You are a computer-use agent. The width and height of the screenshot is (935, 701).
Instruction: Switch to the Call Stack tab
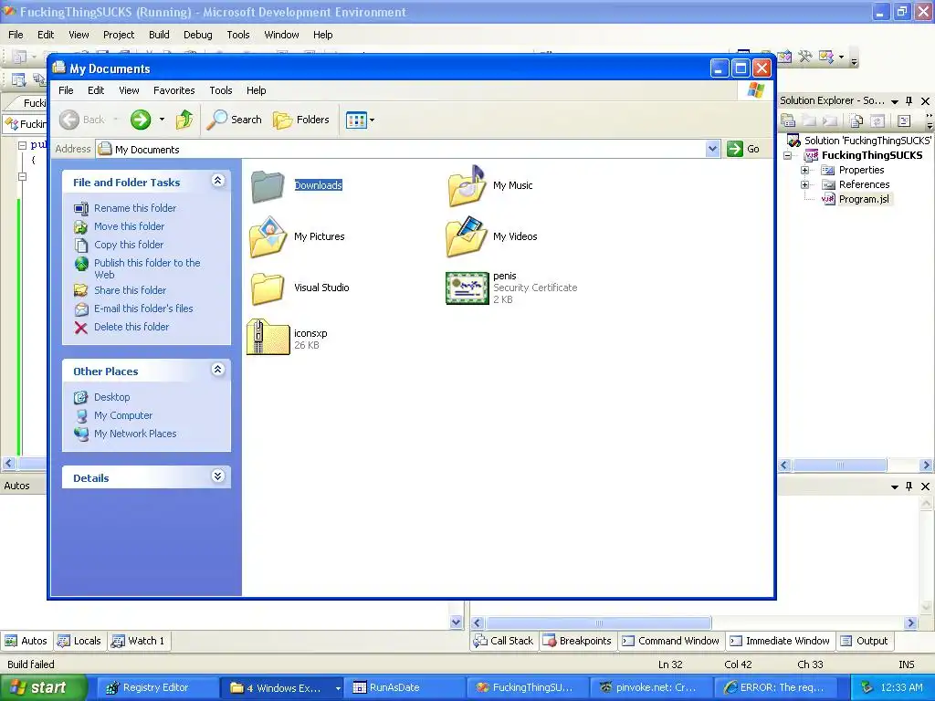504,641
